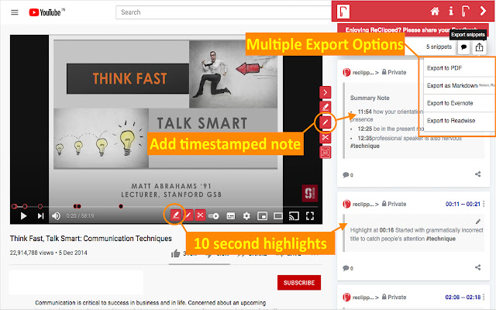496x310 pixels.
Task: Share the Summary Note snippet card
Action: click(x=477, y=174)
